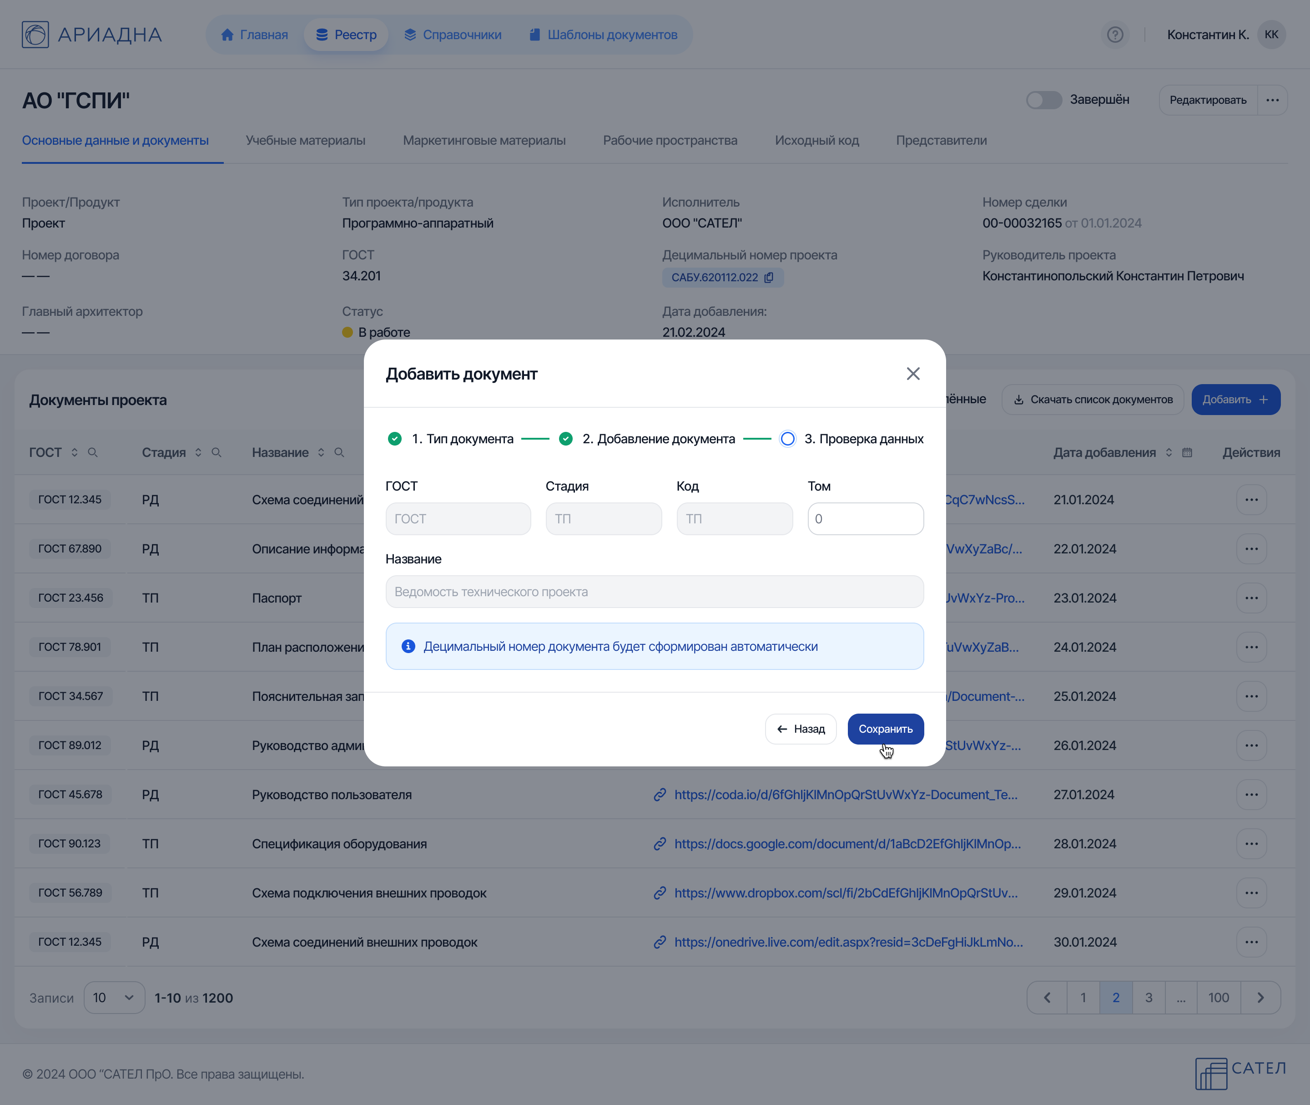Go to previous page arrow

[1047, 998]
